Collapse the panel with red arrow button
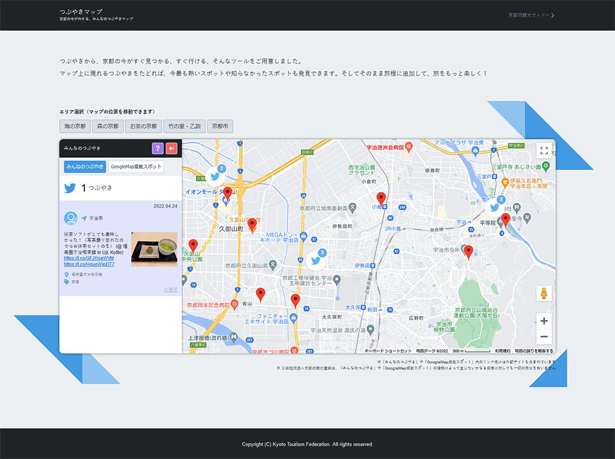 pyautogui.click(x=172, y=149)
